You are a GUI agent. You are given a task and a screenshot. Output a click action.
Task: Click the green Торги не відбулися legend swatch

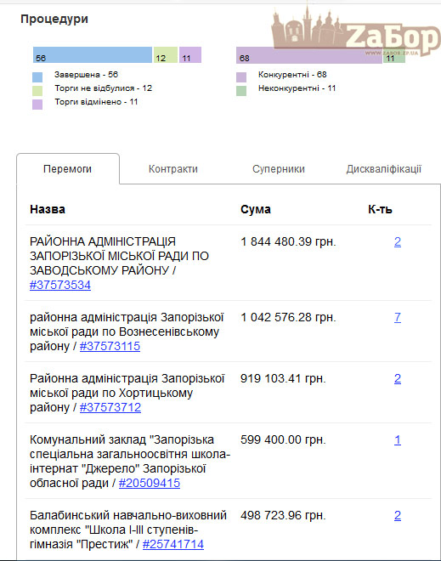coord(37,90)
